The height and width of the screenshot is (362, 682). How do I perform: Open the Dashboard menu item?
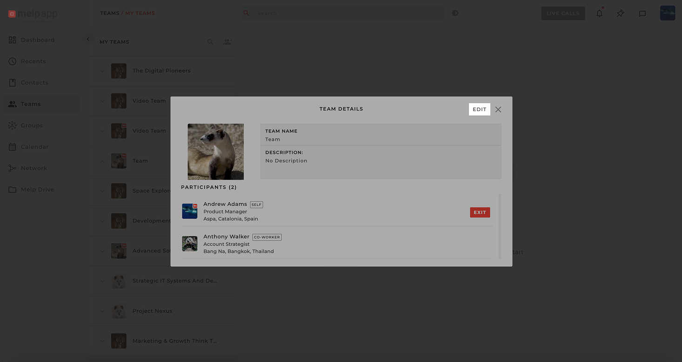(37, 40)
